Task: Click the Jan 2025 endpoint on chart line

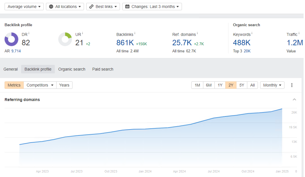Action: click(282, 109)
